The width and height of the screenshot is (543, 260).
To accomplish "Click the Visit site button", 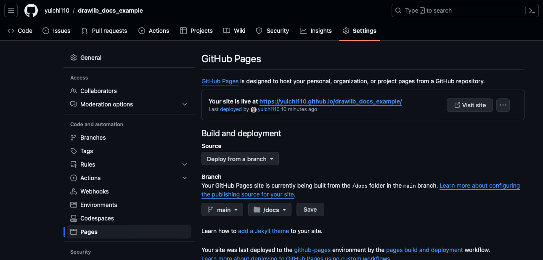I will (x=470, y=105).
